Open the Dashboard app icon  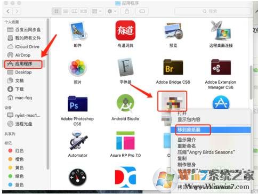(78, 177)
